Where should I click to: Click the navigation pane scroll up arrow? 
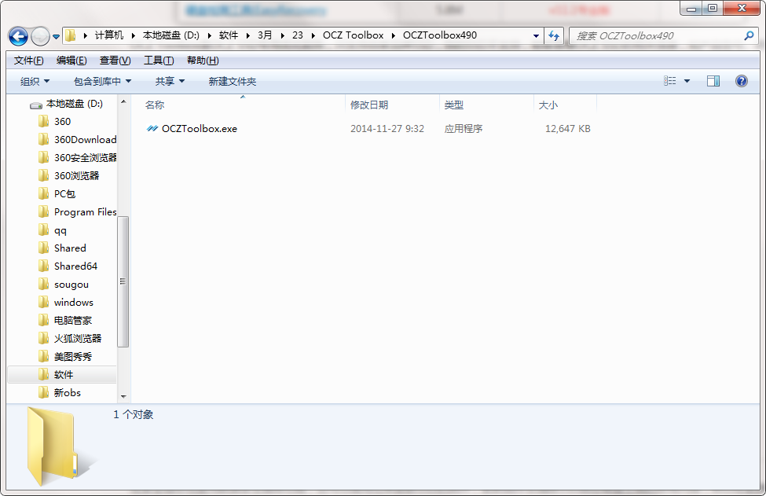pos(123,101)
